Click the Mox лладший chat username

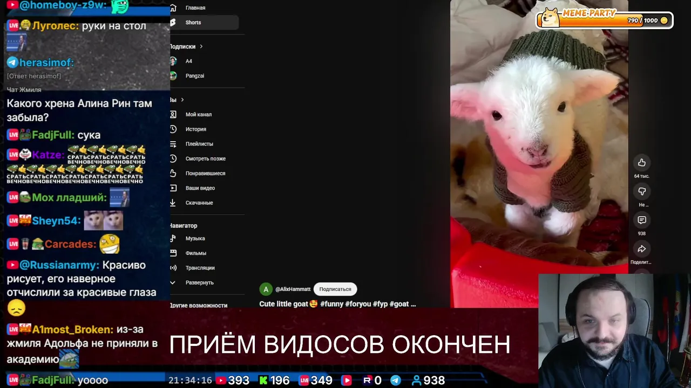tap(69, 197)
